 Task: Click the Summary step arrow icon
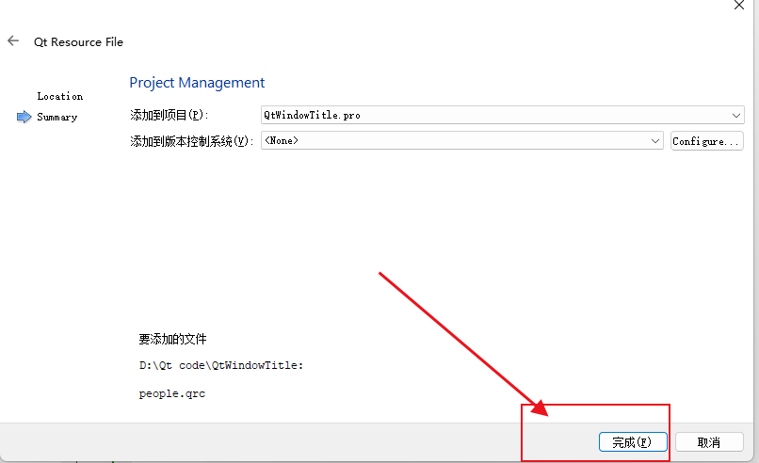point(24,117)
